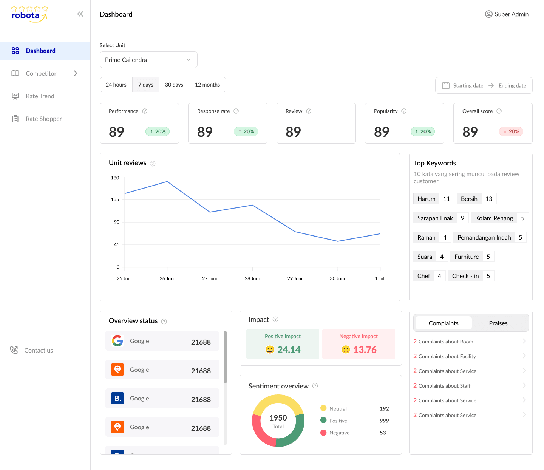Choose the 12 months time range
544x470 pixels.
pyautogui.click(x=207, y=85)
